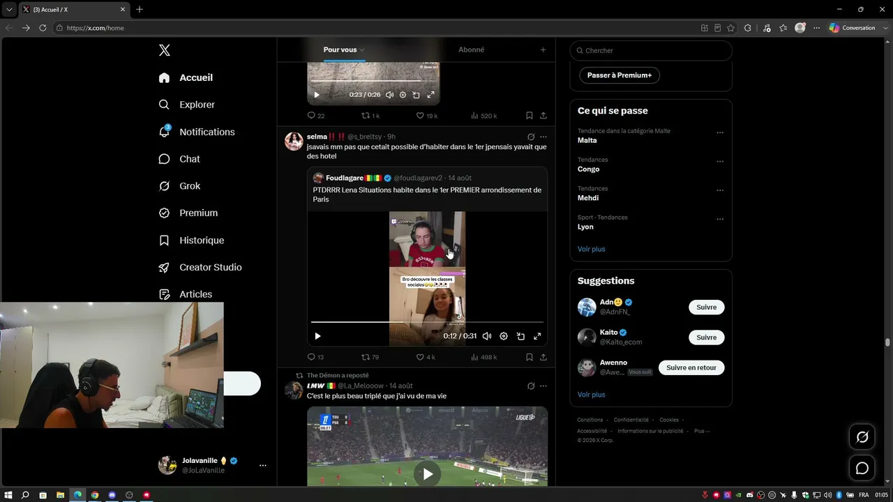The image size is (893, 502).
Task: Open more options on the LMW post
Action: coord(543,386)
